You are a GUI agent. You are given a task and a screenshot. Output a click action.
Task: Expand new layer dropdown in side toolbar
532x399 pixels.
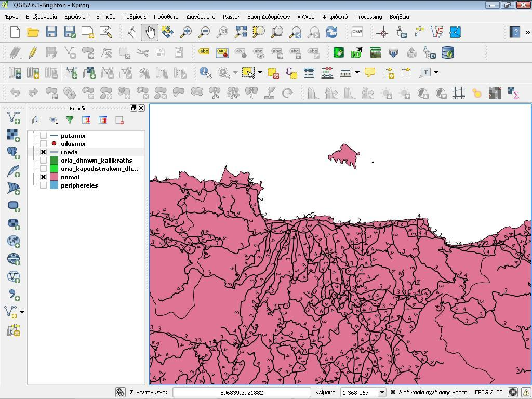22,312
